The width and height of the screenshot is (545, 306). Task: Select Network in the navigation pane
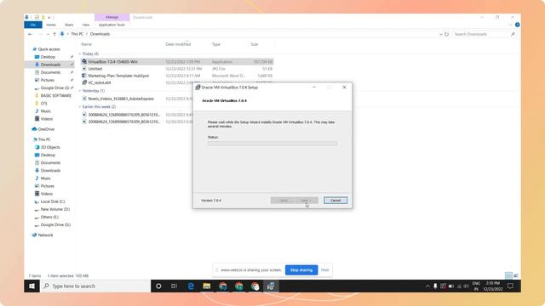click(43, 235)
